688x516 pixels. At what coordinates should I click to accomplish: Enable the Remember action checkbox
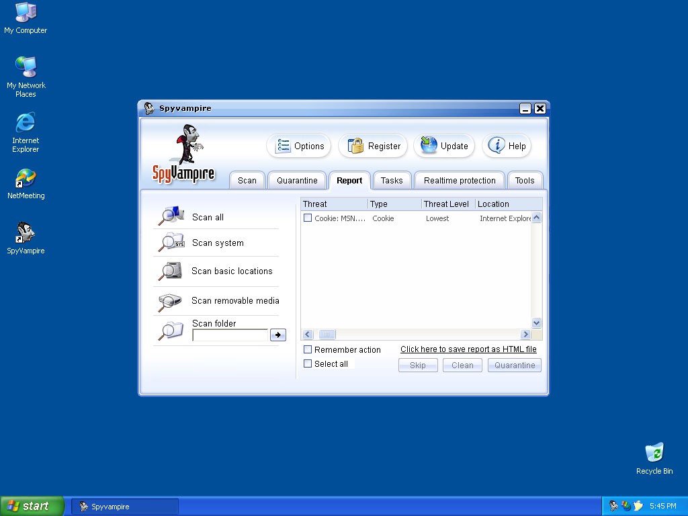(x=308, y=349)
